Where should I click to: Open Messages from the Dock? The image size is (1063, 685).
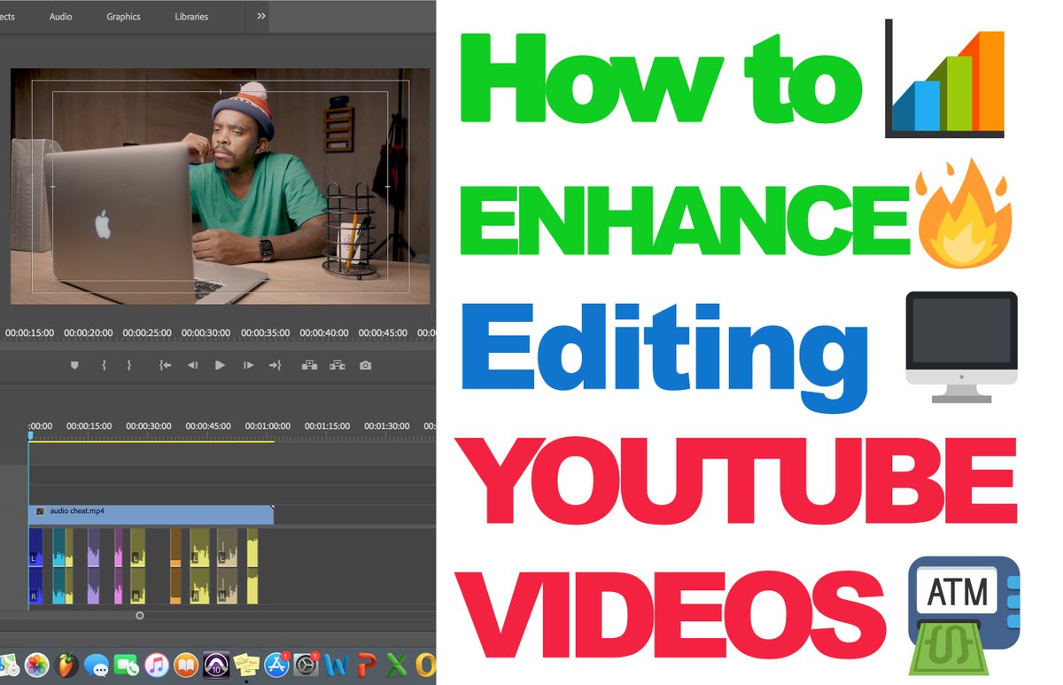pos(97,665)
